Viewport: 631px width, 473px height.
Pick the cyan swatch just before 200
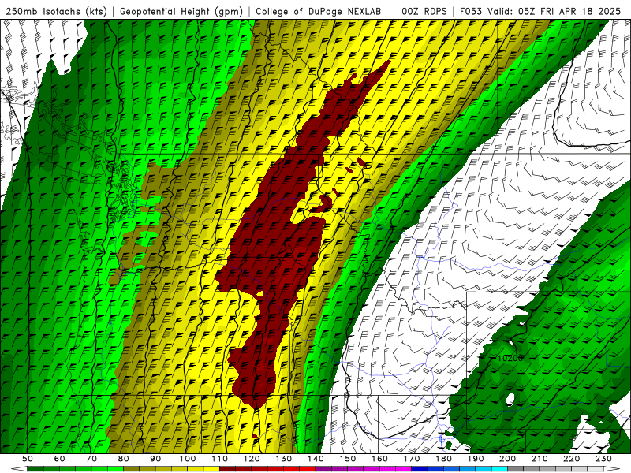pyautogui.click(x=500, y=469)
